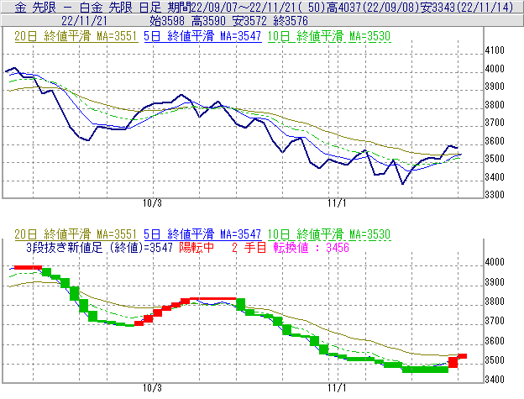Click the last red block at the bottom chart's right end
Image resolution: width=524 pixels, height=399 pixels.
click(x=462, y=356)
